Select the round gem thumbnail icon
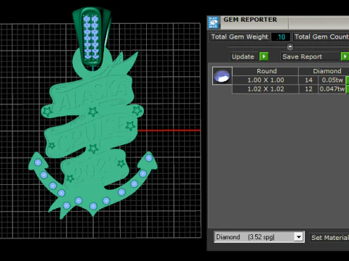The width and height of the screenshot is (349, 261). click(222, 76)
